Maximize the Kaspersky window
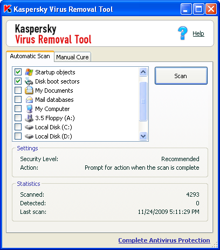The height and width of the screenshot is (250, 220). pos(198,9)
